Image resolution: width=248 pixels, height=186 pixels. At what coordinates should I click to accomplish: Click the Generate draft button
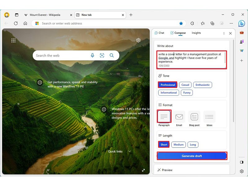(x=192, y=156)
